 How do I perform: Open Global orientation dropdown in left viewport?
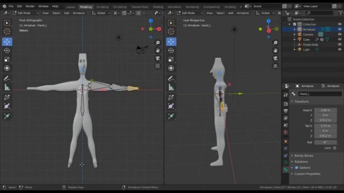[x=101, y=13]
